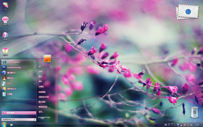Open the Control Panel menu entry
The image size is (203, 127).
coord(42,92)
